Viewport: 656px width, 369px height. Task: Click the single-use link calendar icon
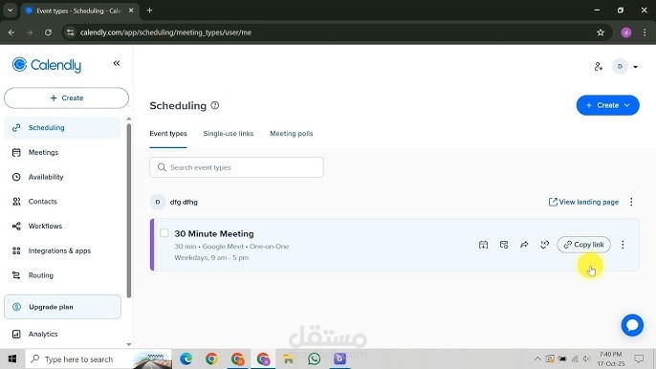pyautogui.click(x=504, y=245)
